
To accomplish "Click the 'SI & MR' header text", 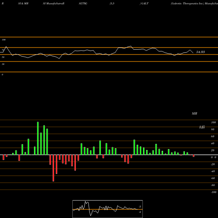I will pyautogui.click(x=23, y=3).
